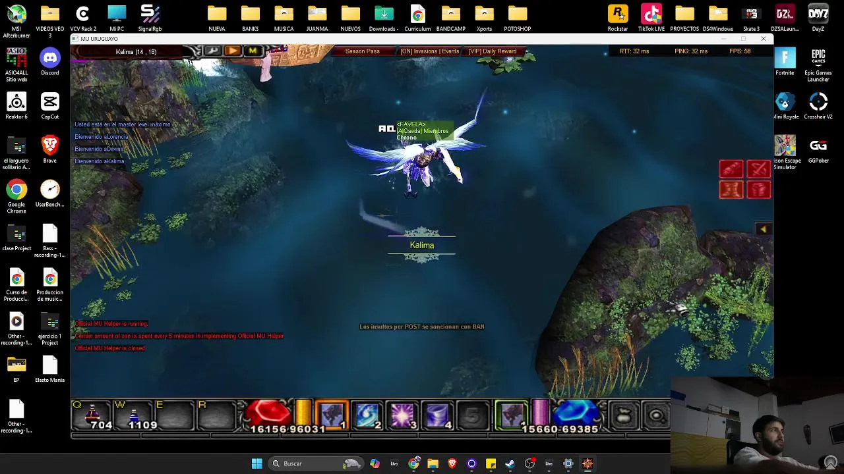The width and height of the screenshot is (844, 474).
Task: Click the purple gauge bar beside mana orb
Action: [x=540, y=413]
